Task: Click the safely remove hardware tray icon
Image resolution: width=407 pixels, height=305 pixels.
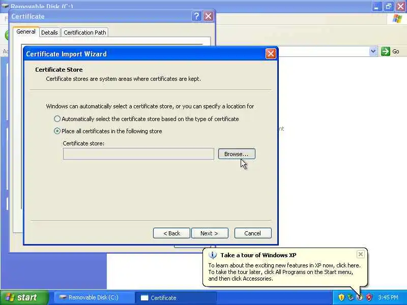Action: [x=351, y=297]
